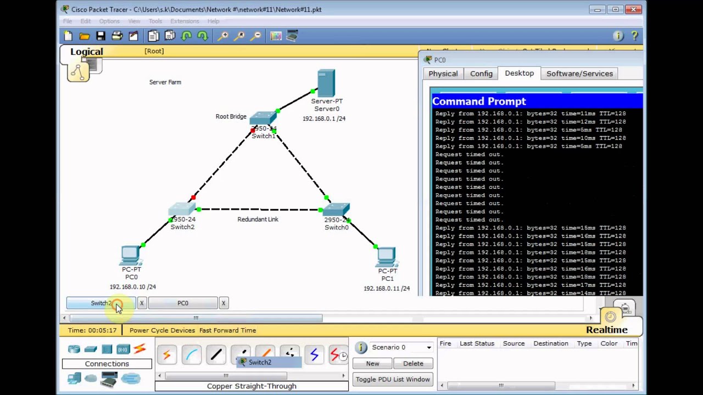The width and height of the screenshot is (703, 395).
Task: Select Server0 in the topology
Action: tap(326, 84)
